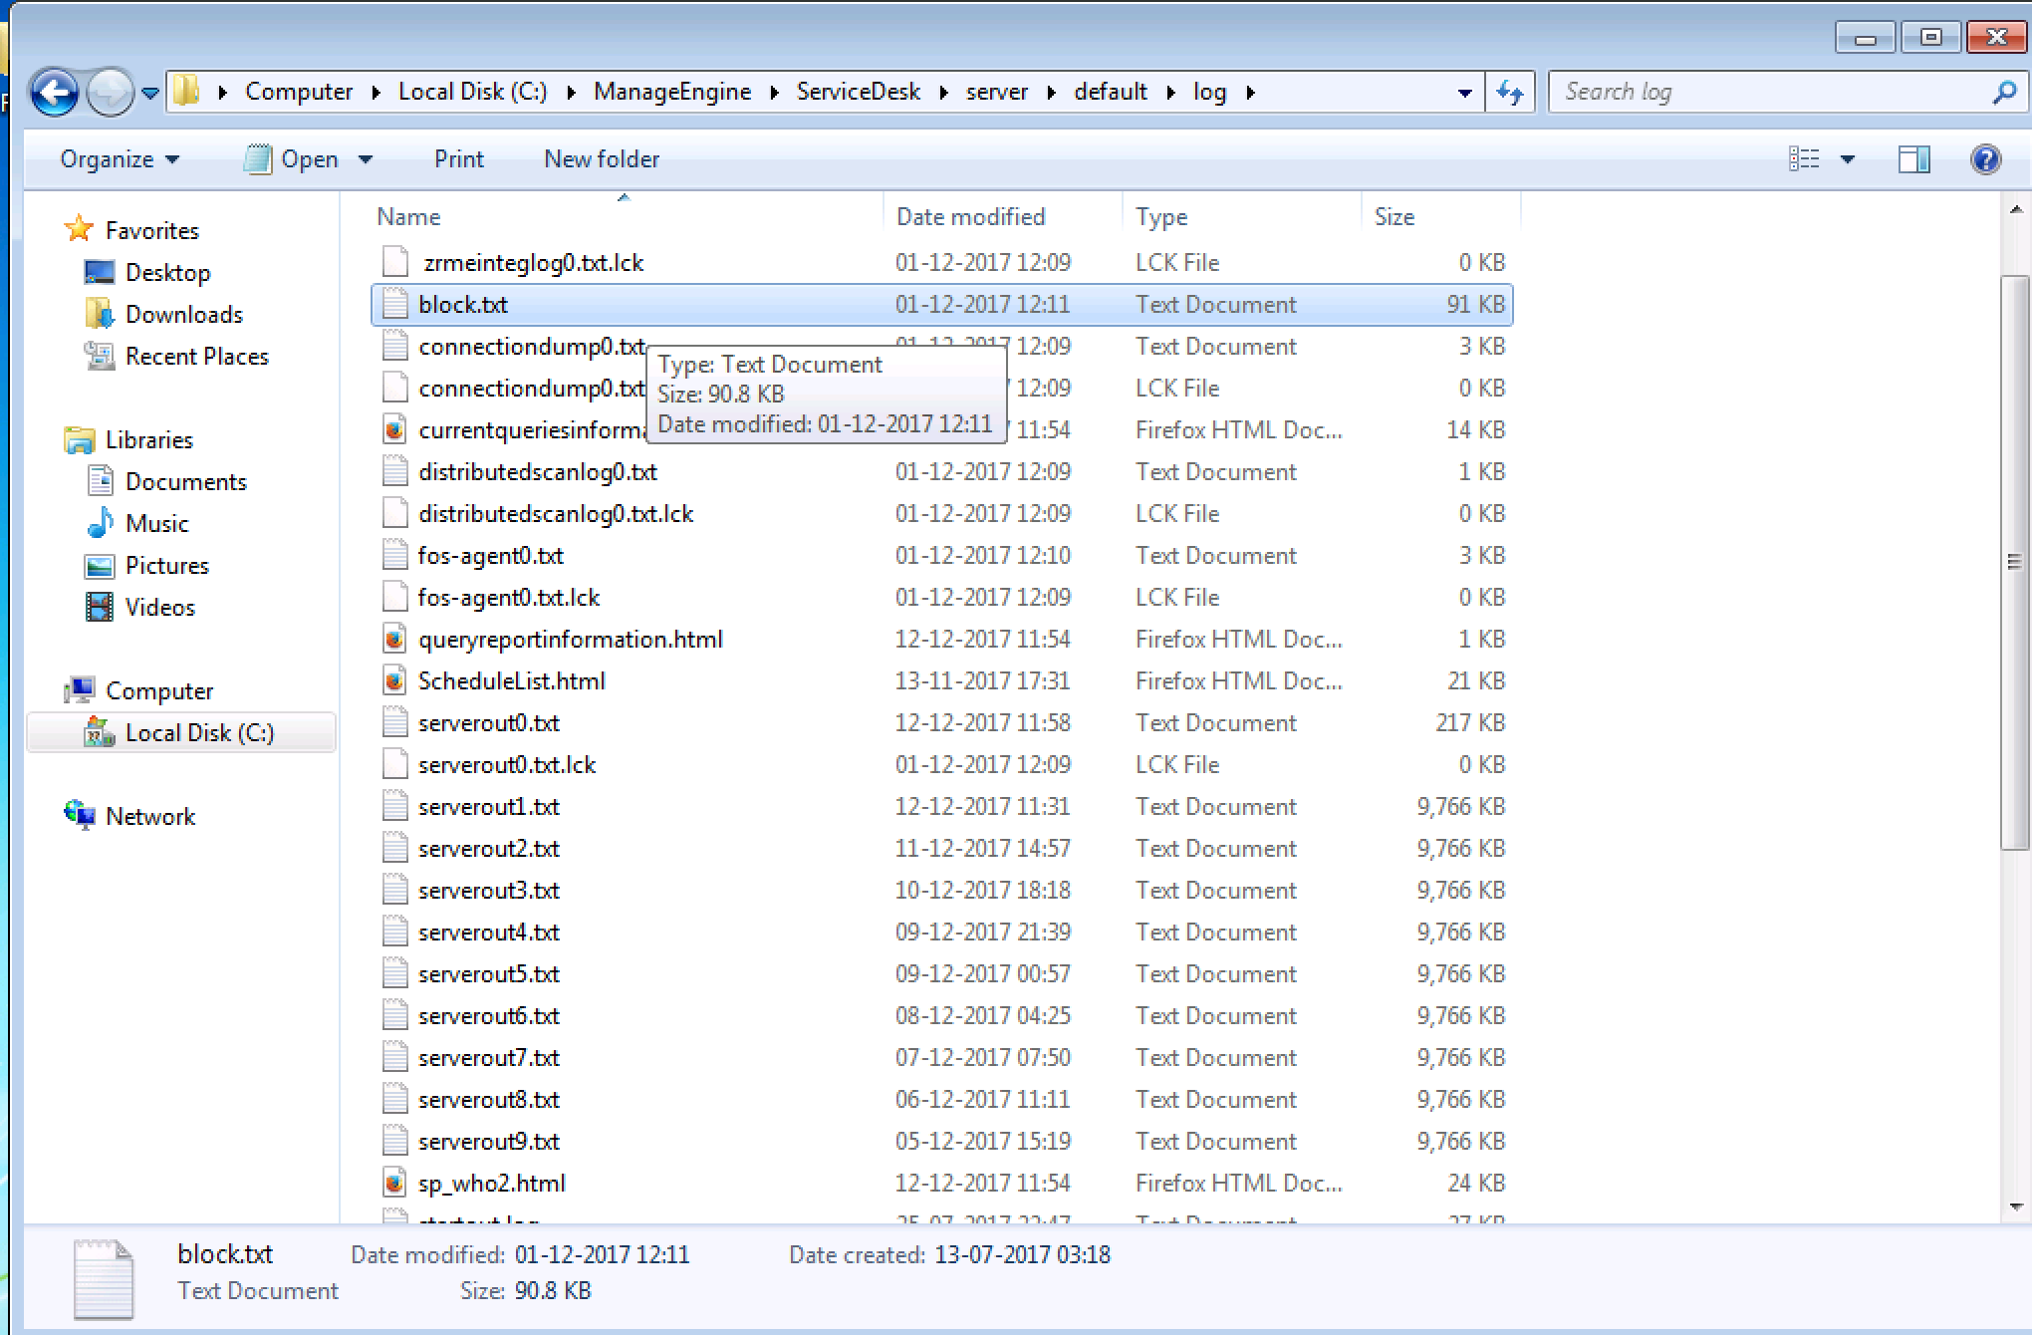2032x1335 pixels.
Task: Select serverout5.txt file icon
Action: point(395,973)
